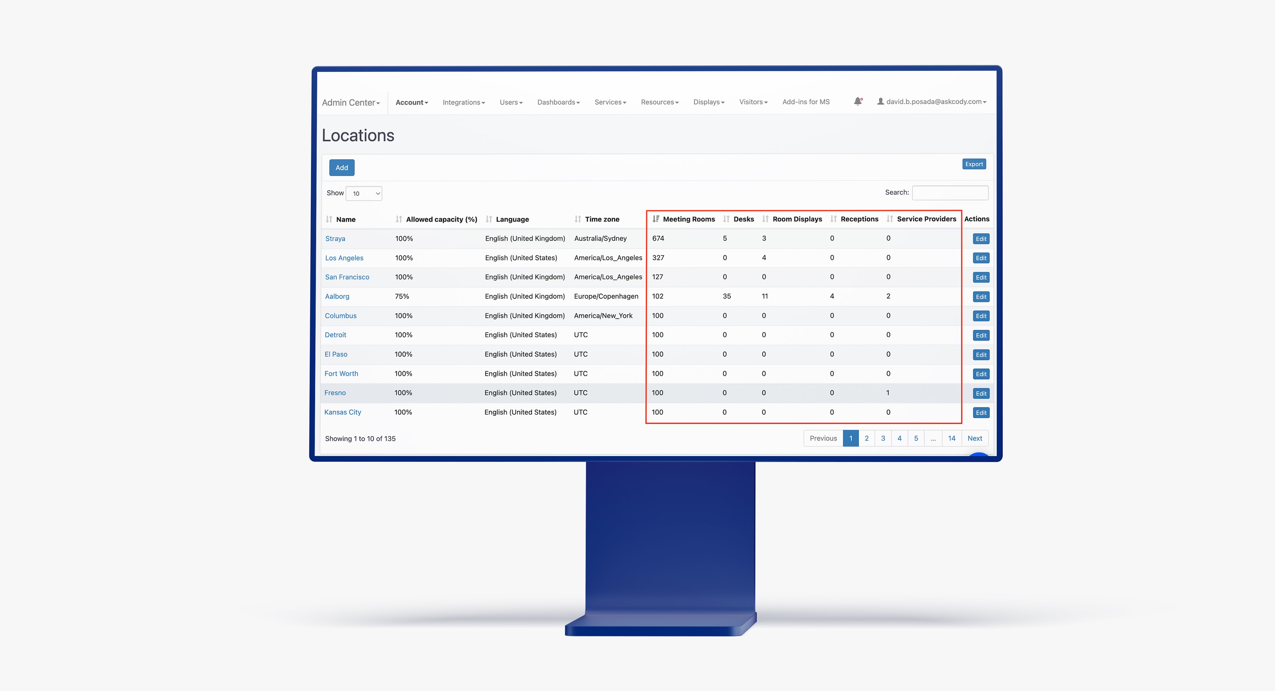This screenshot has width=1275, height=691.
Task: Expand the Admin Center dropdown
Action: tap(351, 102)
